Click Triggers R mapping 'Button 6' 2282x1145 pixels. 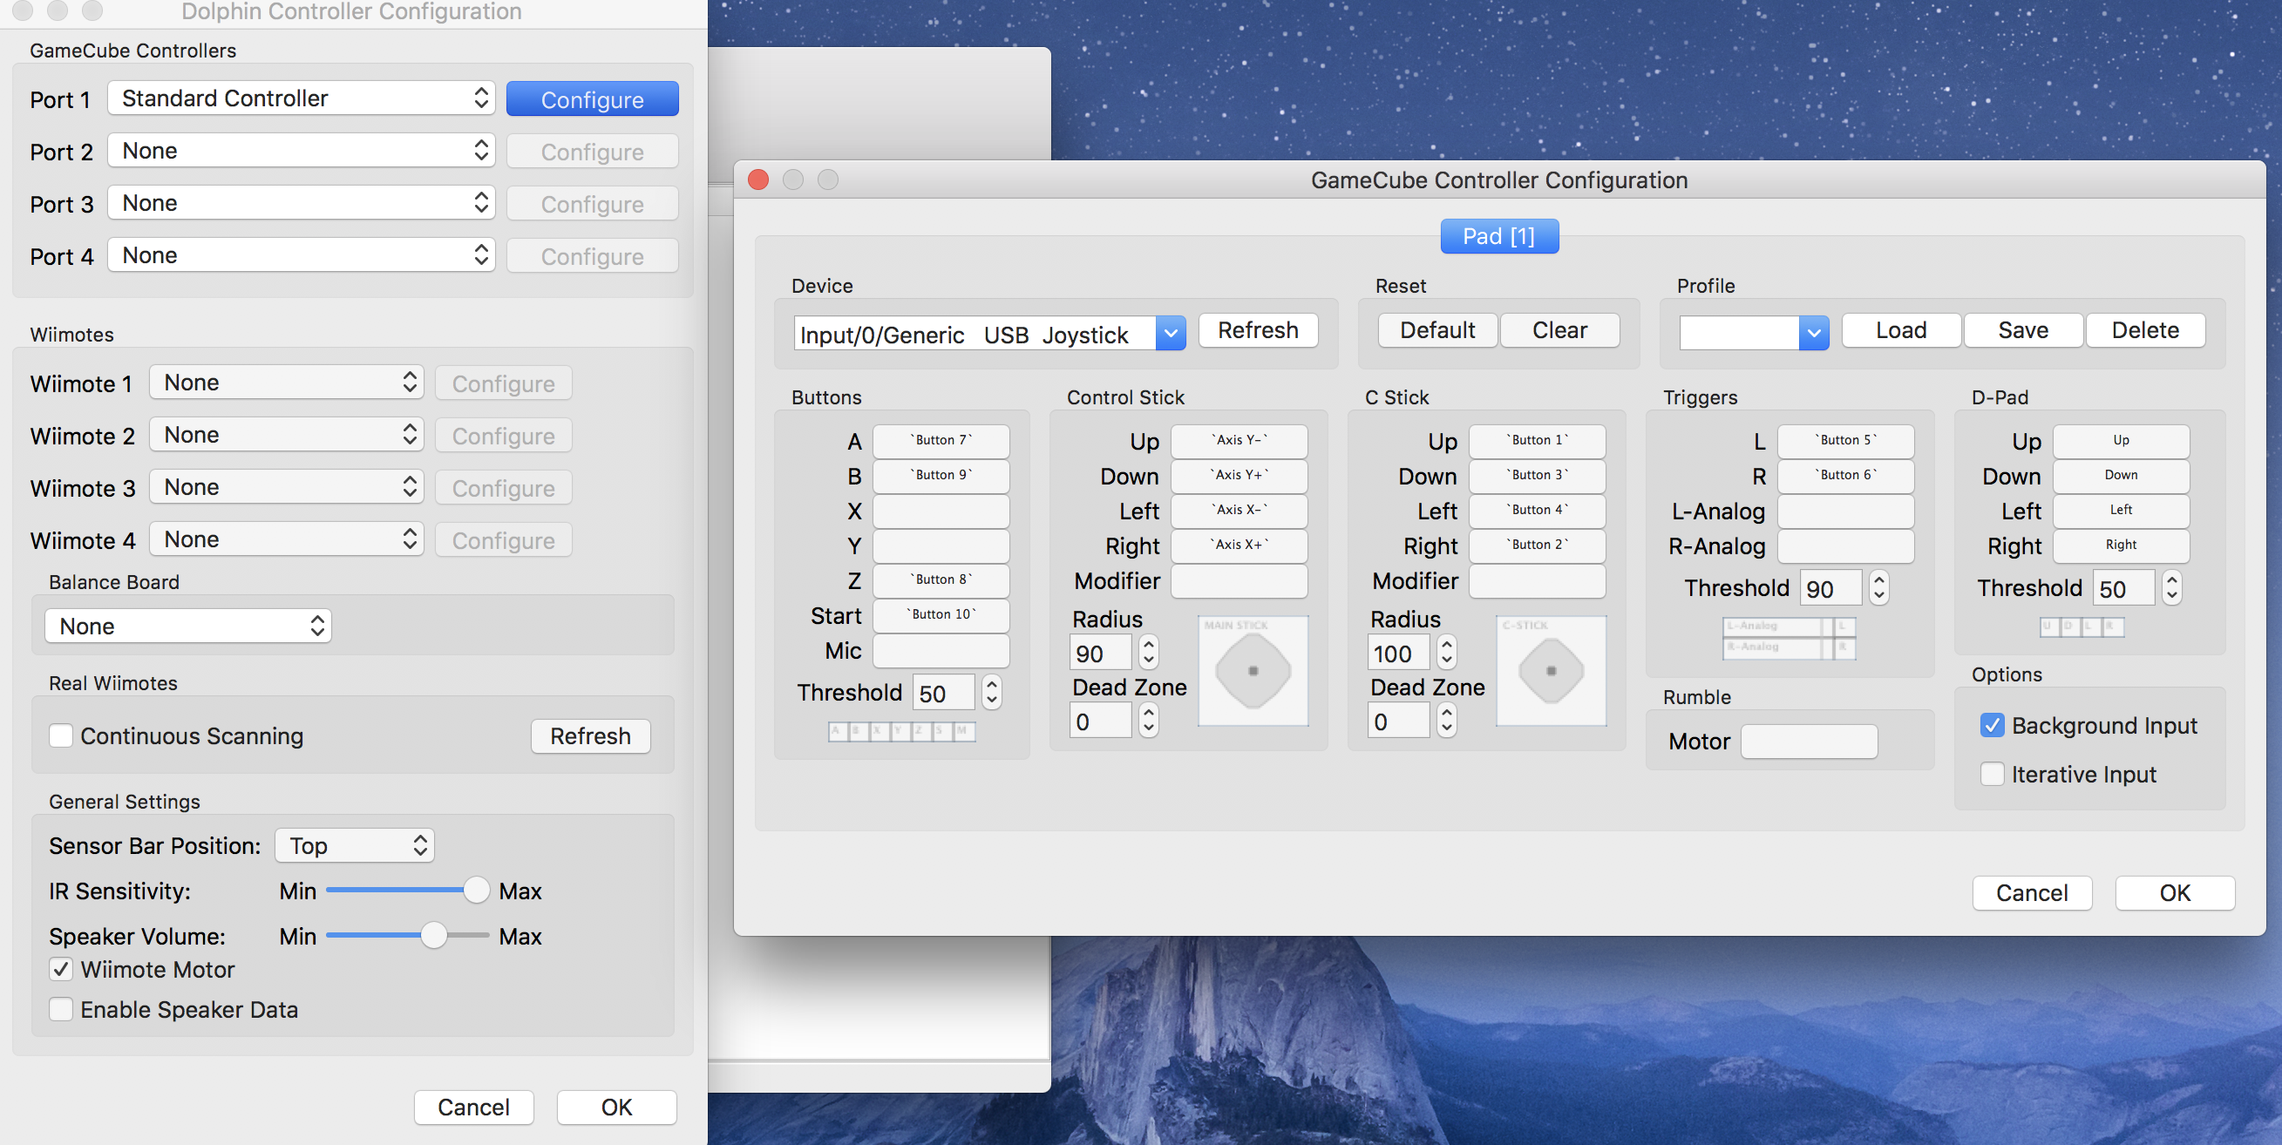tap(1846, 476)
